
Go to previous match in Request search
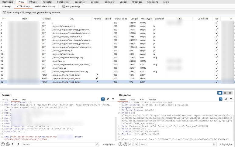(x=13, y=144)
